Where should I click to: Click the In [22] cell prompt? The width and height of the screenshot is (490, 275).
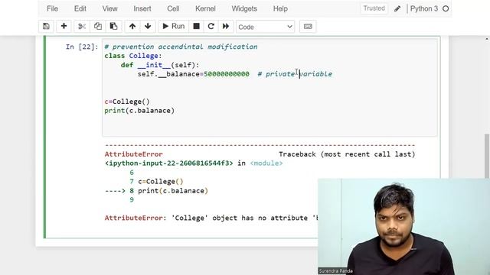(82, 47)
